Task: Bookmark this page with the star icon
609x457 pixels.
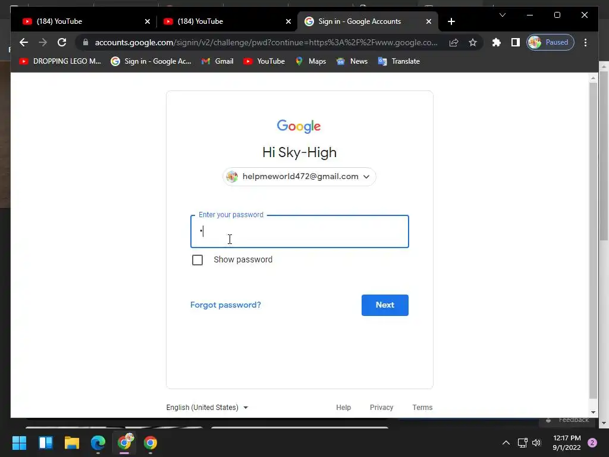Action: 473,42
